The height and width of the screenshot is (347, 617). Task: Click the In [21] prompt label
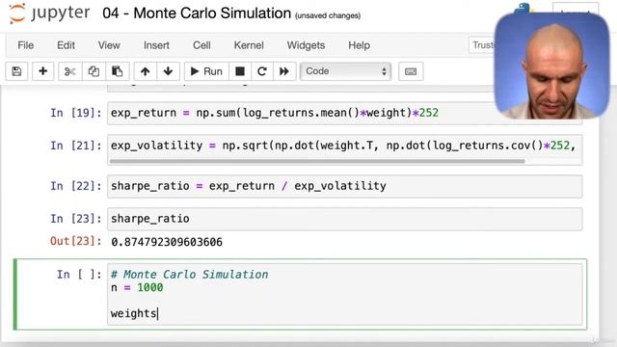point(75,146)
